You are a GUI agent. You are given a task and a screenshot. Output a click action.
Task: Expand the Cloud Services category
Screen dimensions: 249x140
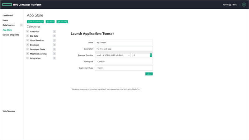[x=28, y=40]
